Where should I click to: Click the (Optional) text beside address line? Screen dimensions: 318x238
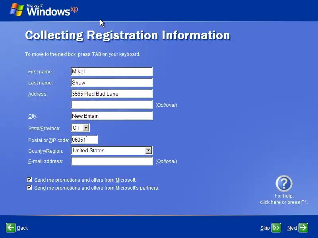(166, 105)
